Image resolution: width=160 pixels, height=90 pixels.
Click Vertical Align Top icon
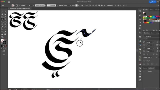(x=99, y=5)
